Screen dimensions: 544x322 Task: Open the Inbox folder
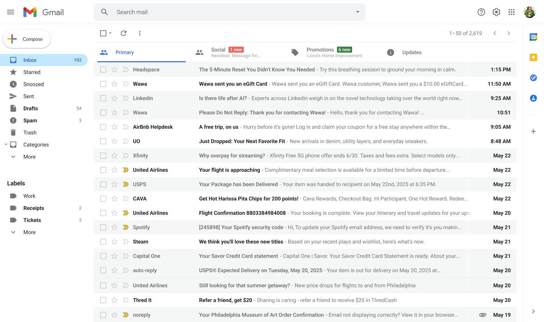(x=44, y=60)
